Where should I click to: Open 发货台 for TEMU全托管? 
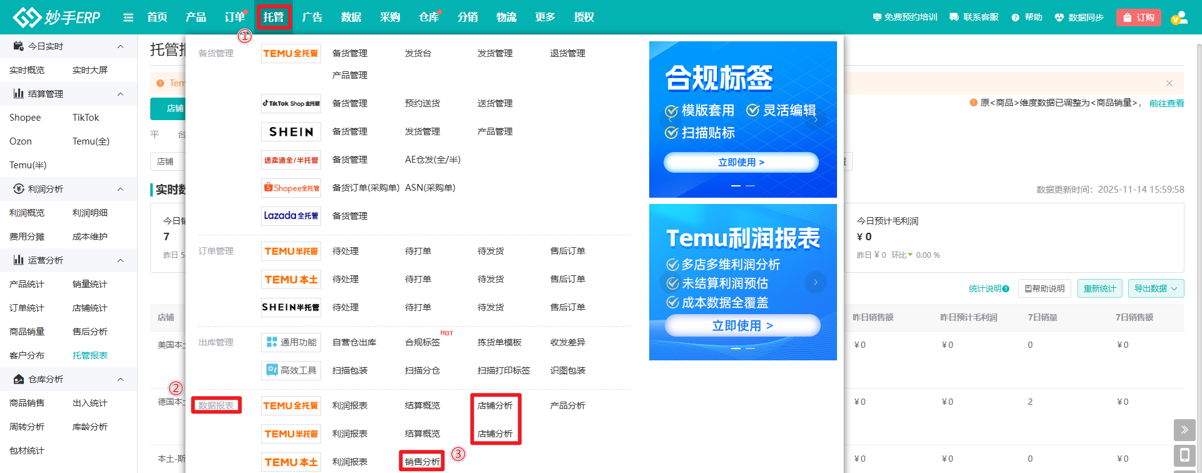click(418, 53)
